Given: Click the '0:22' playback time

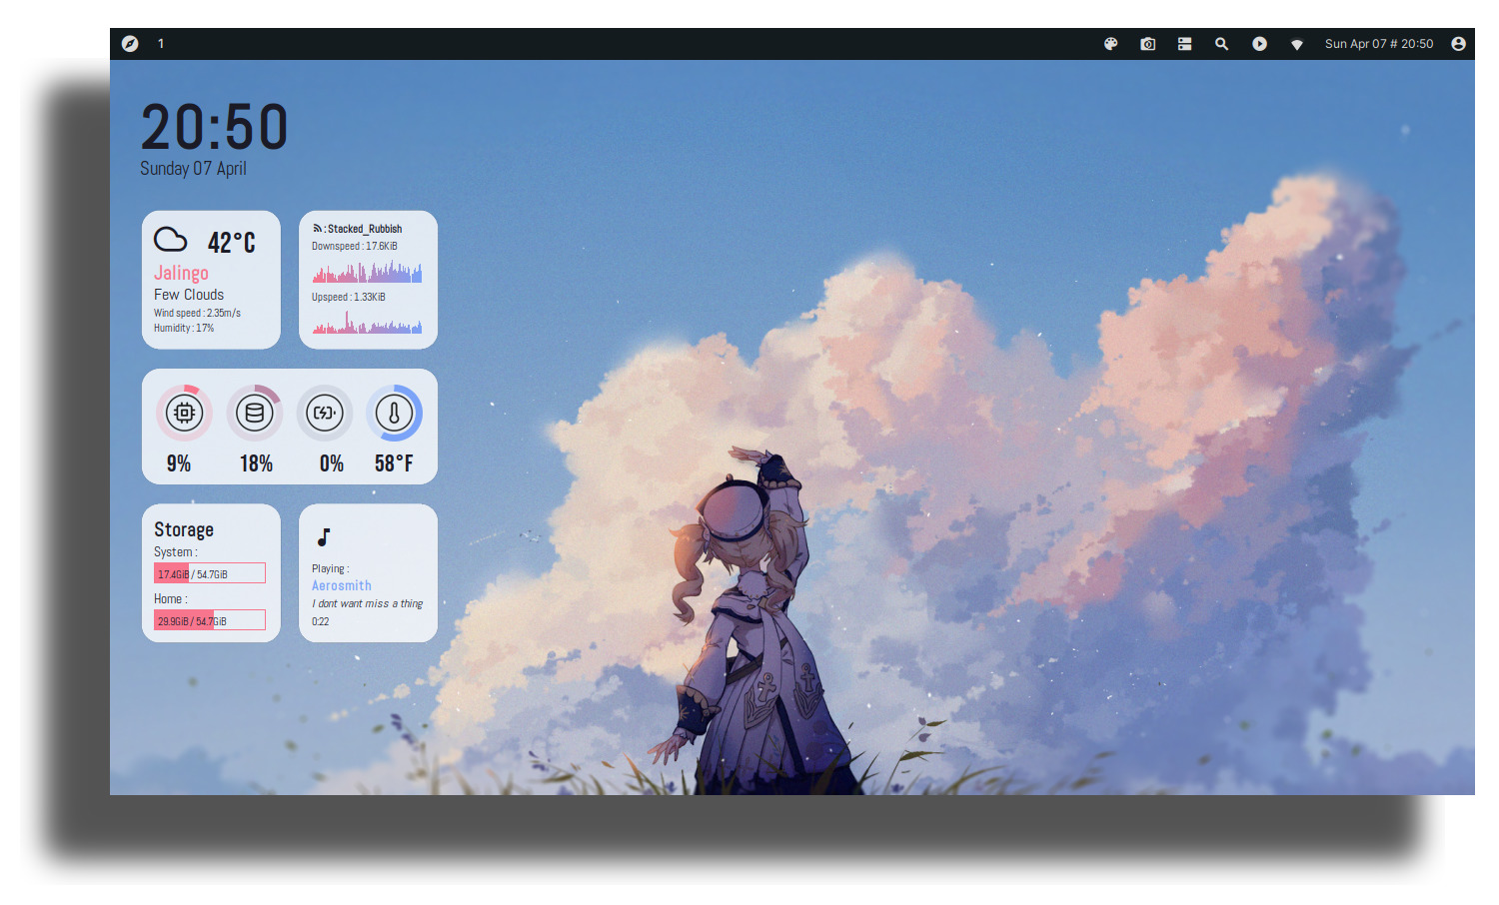Looking at the screenshot, I should click(x=320, y=621).
